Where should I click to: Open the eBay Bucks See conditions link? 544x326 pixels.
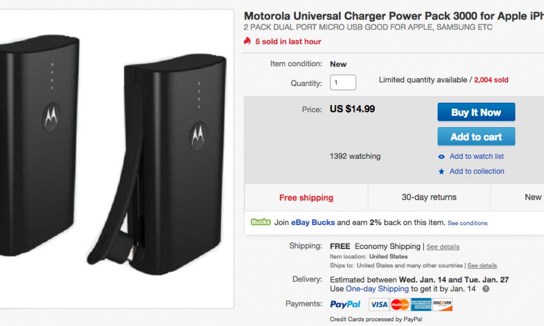[467, 223]
